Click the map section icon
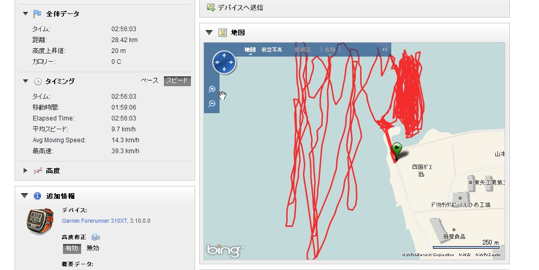Screen dimensions: 539x270 (223, 33)
